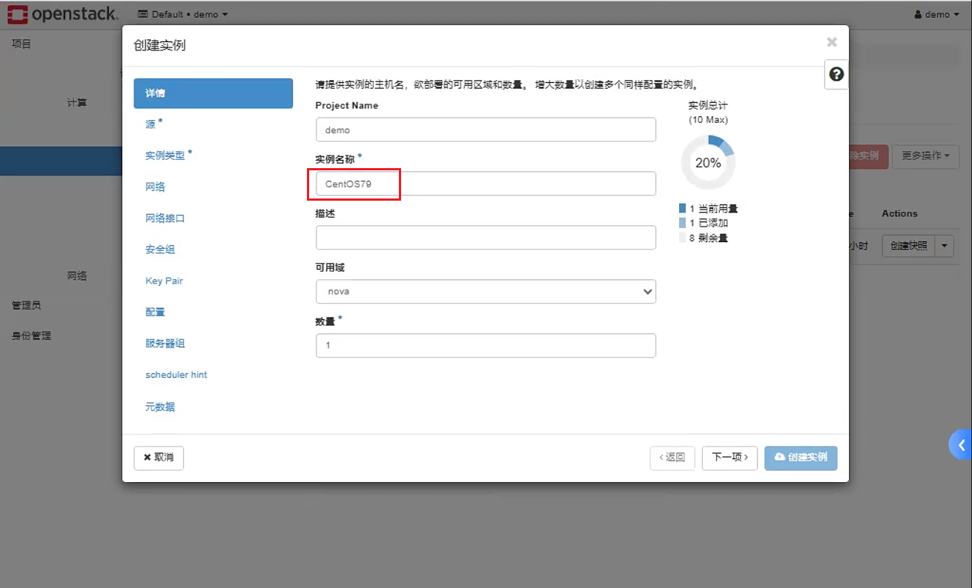
Task: Go to the 安全组 tab
Action: (x=160, y=250)
